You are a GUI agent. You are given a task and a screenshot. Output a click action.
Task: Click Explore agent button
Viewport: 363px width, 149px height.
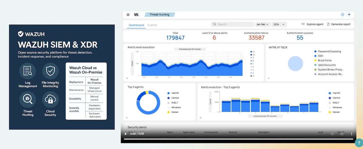[x=312, y=24]
